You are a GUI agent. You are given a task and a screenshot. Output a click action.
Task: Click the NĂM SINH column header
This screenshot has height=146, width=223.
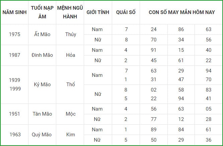14,12
